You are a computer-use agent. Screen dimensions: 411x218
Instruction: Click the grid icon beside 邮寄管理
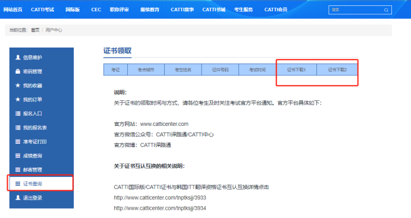pyautogui.click(x=18, y=169)
